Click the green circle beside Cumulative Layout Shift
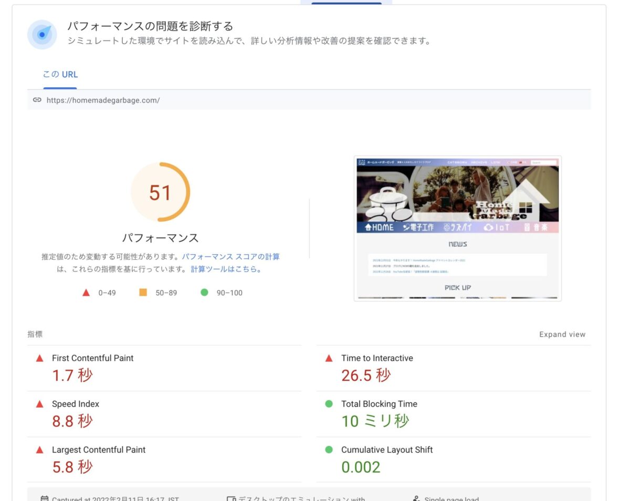630x501 pixels. [329, 450]
